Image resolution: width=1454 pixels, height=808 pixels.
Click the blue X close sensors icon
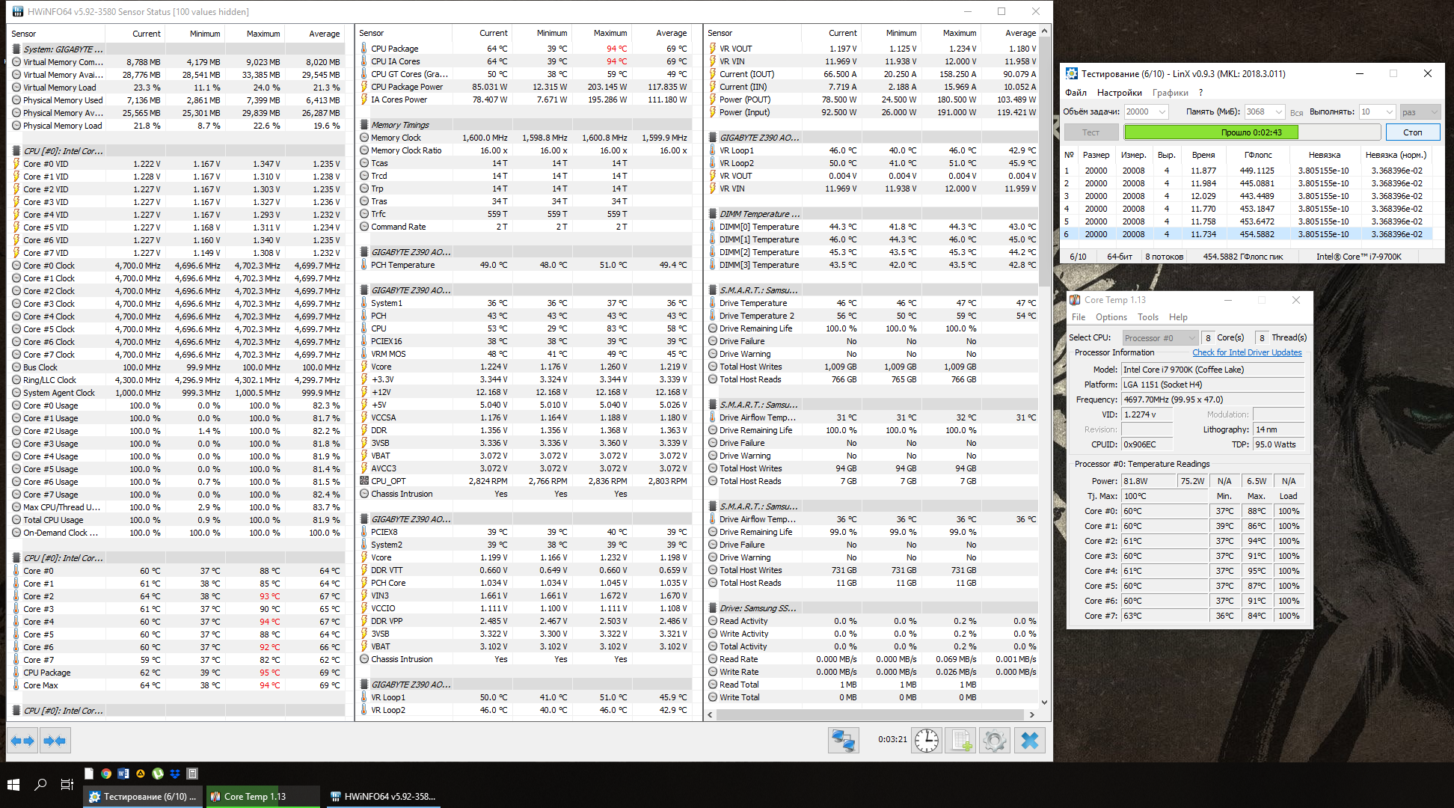(x=1030, y=741)
